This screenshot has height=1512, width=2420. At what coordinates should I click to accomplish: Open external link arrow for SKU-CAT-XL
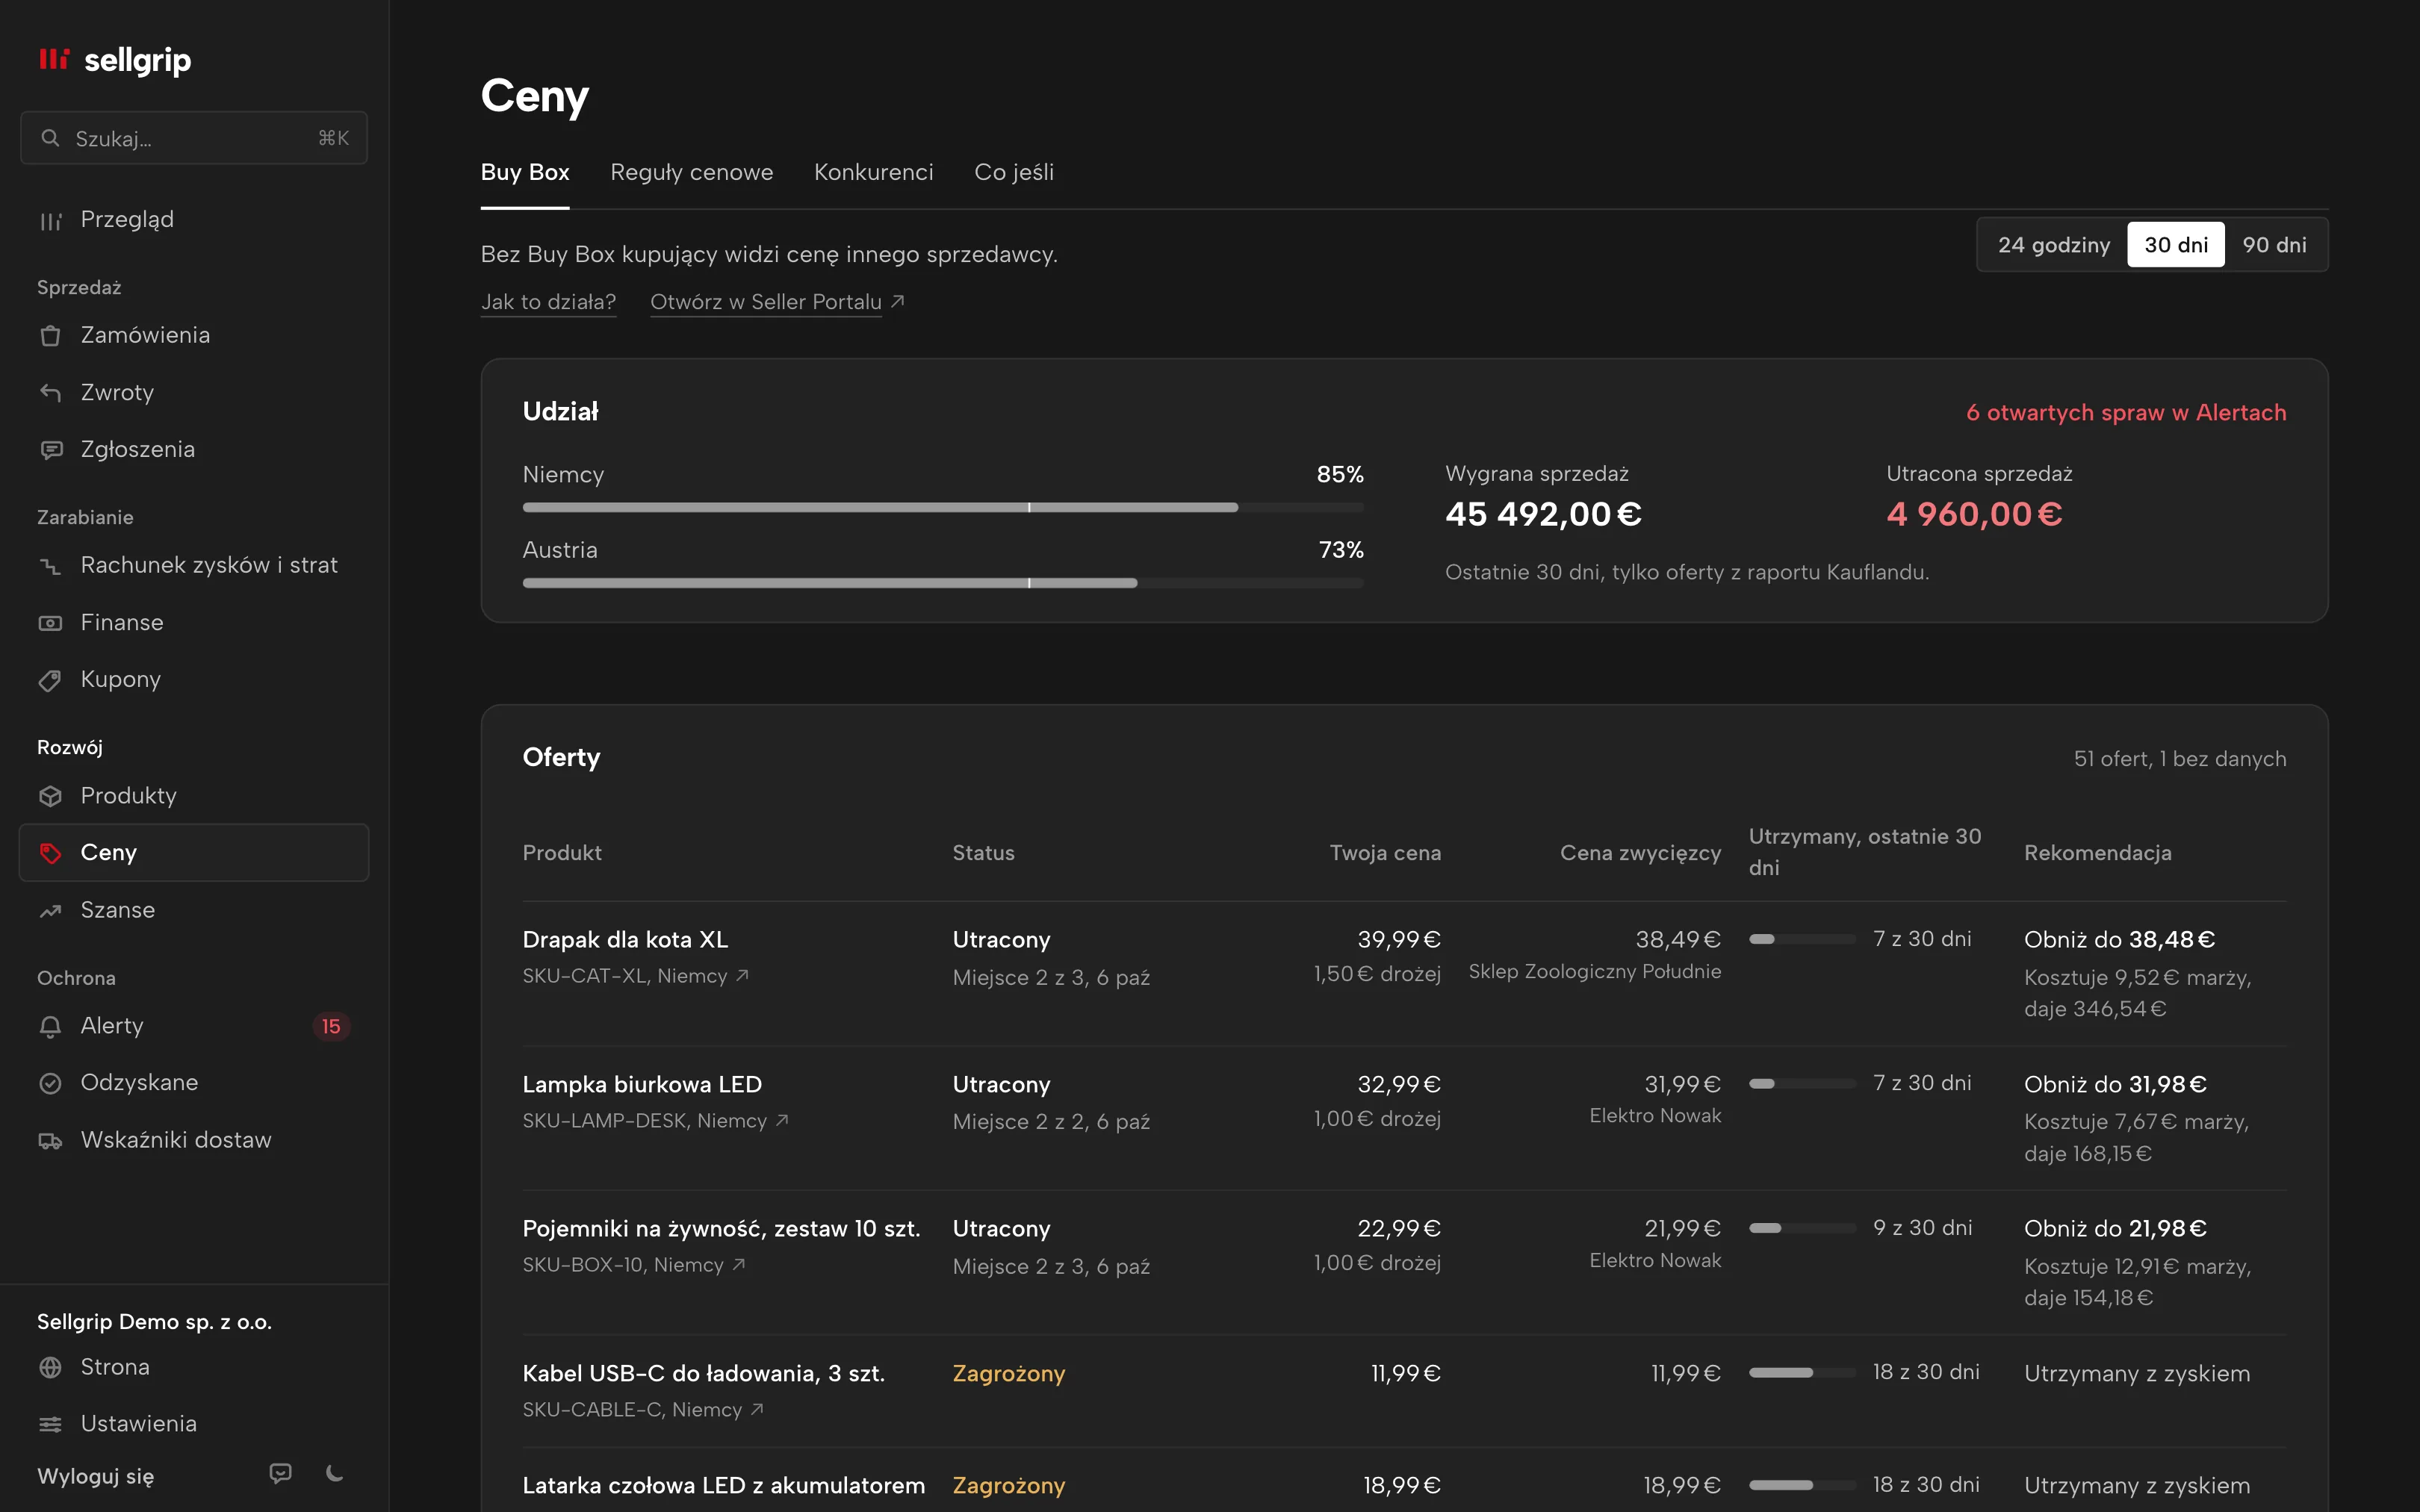point(742,975)
